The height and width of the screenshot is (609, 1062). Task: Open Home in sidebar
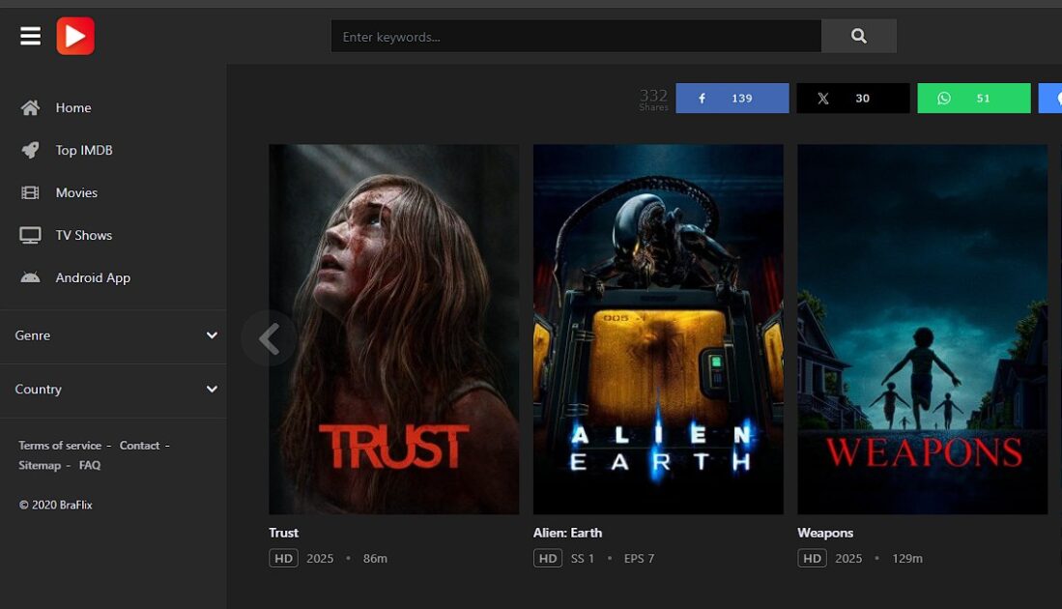pos(73,107)
